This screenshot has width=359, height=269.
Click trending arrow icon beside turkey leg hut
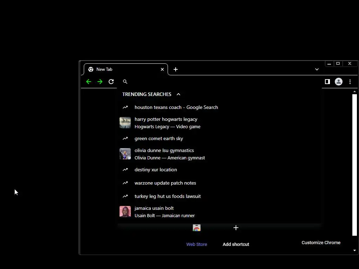125,196
